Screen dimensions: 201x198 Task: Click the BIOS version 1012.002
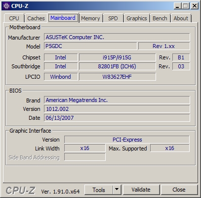pyautogui.click(x=117, y=109)
